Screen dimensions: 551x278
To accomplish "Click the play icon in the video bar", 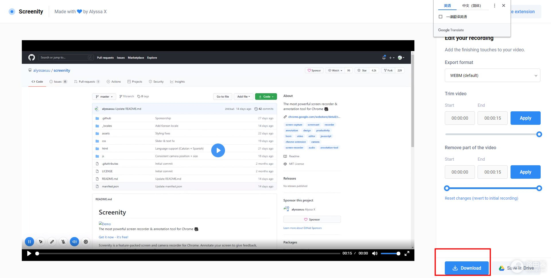I will click(29, 253).
